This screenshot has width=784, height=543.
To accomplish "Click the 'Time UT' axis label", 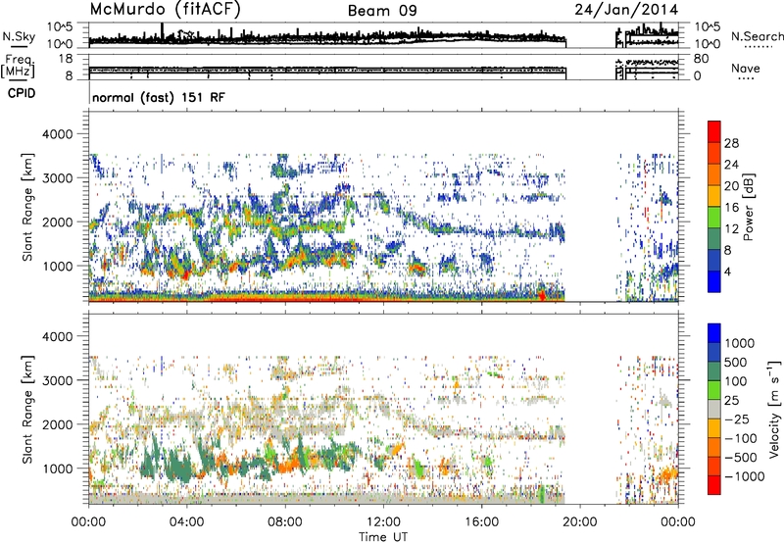I will coord(383,537).
